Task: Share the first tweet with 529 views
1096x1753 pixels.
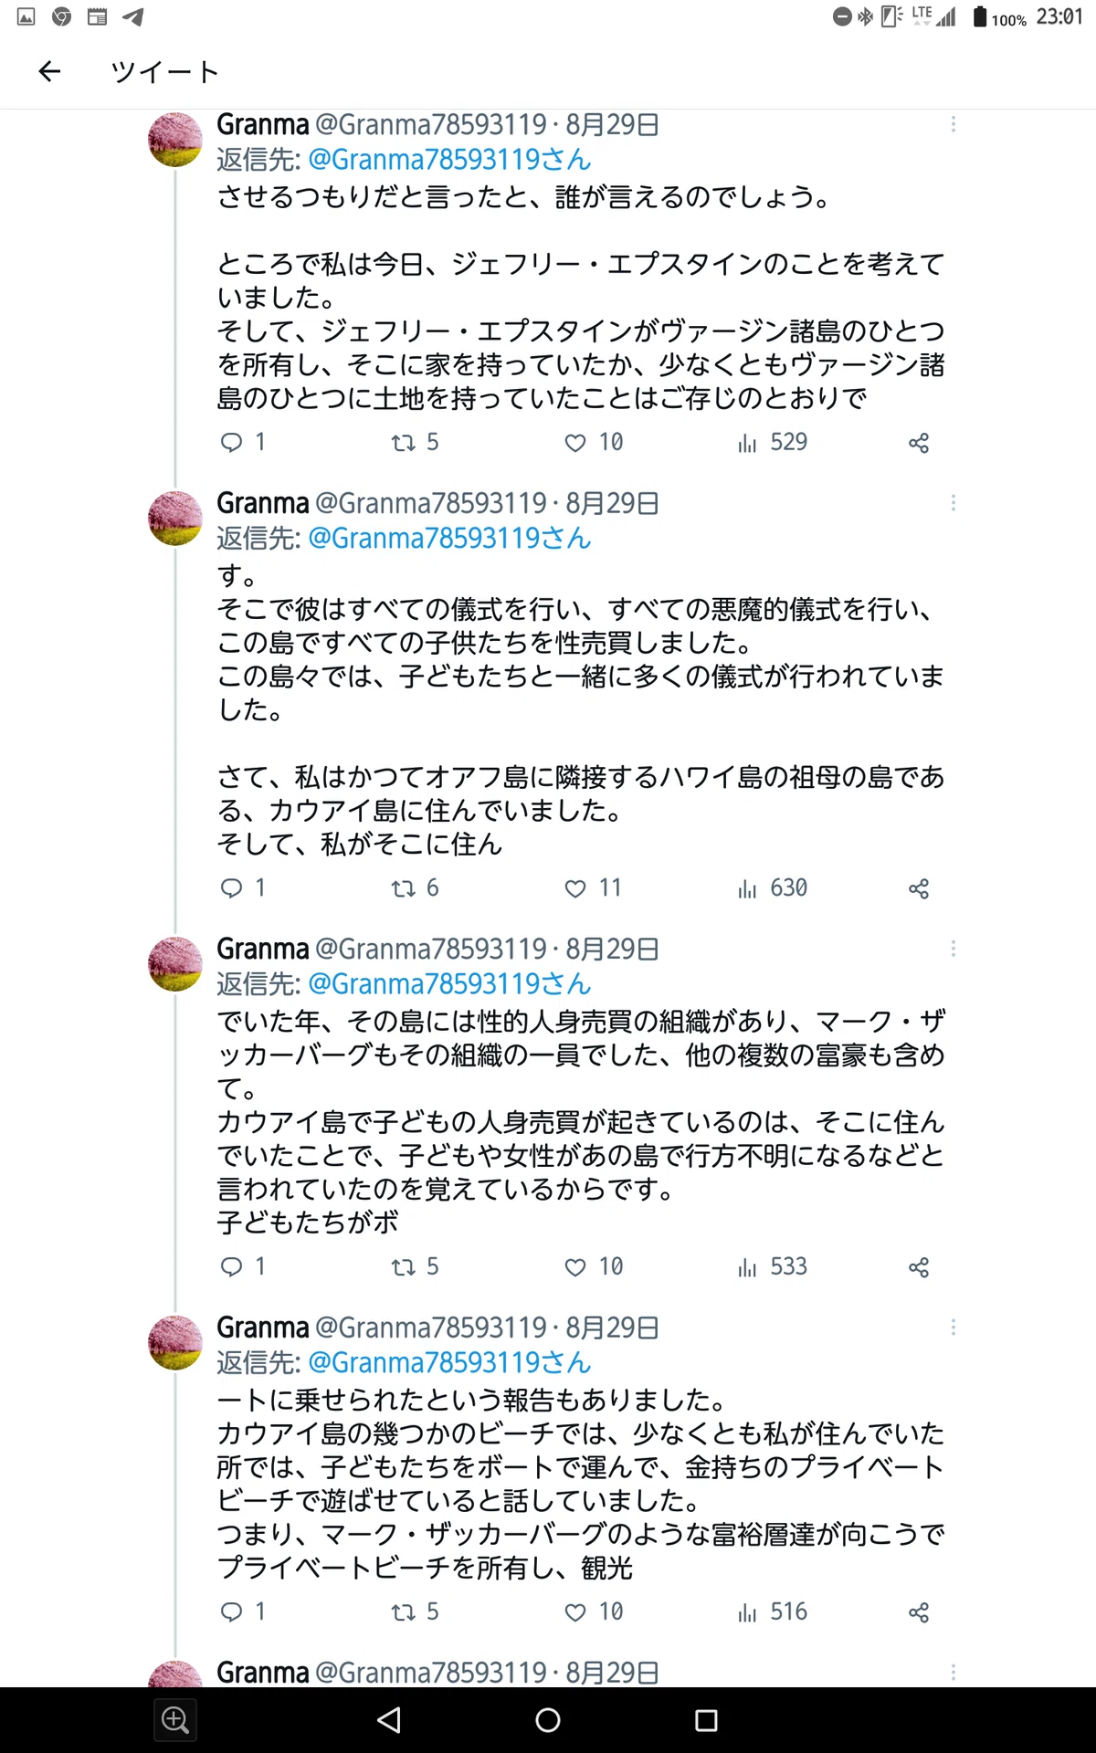Action: [919, 443]
